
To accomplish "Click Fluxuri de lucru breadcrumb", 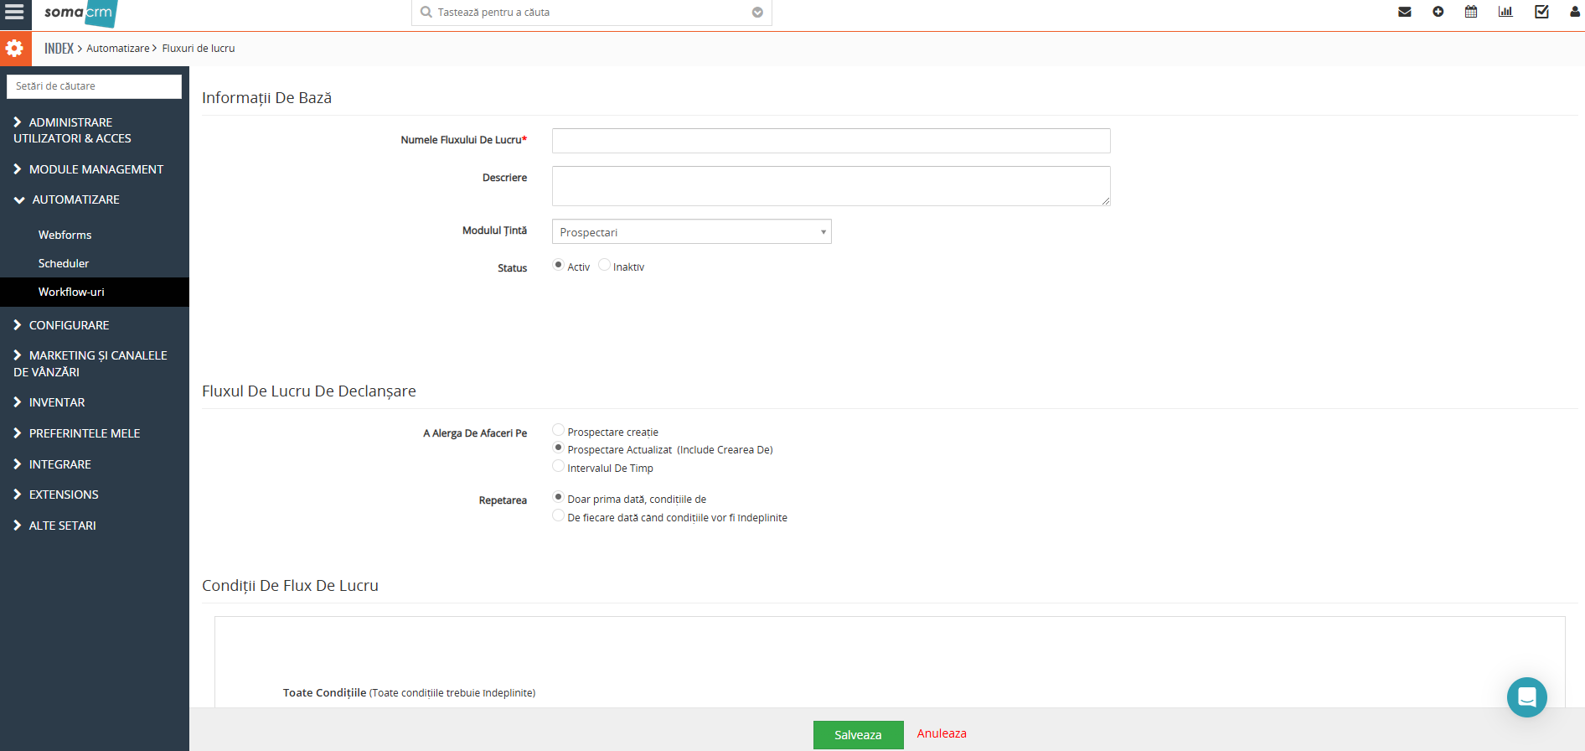I will (x=199, y=49).
